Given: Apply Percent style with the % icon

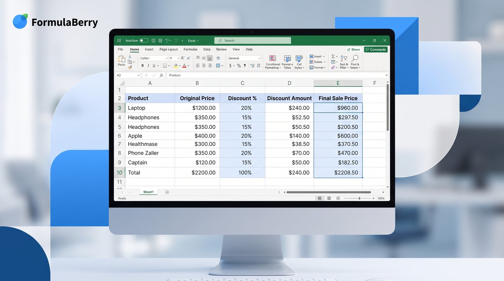Looking at the screenshot, I should click(x=239, y=66).
